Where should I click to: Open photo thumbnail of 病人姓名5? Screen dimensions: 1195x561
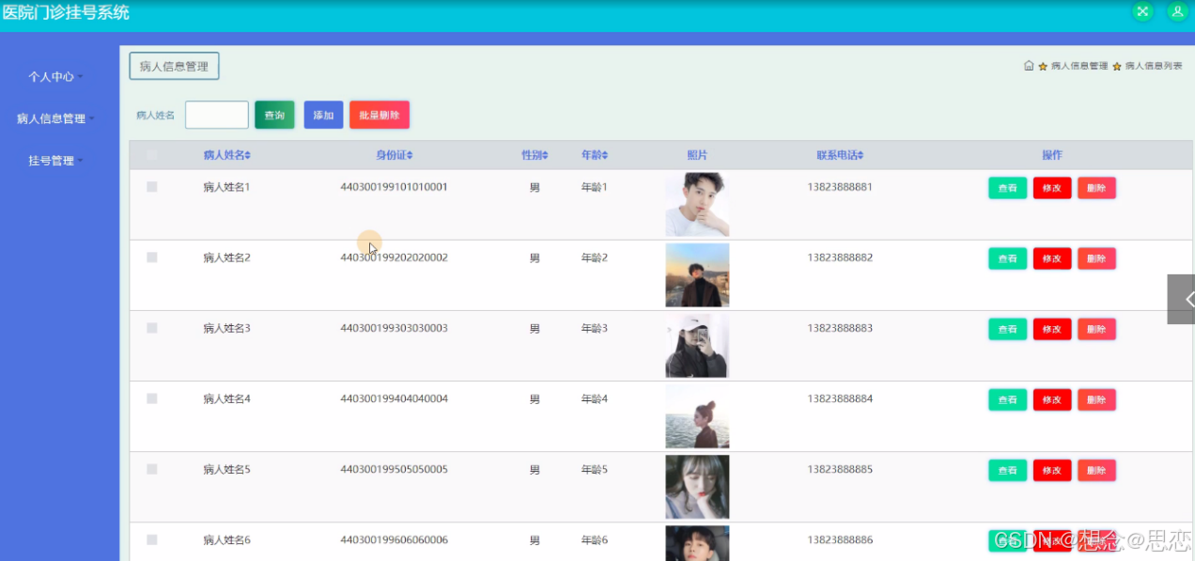(697, 487)
